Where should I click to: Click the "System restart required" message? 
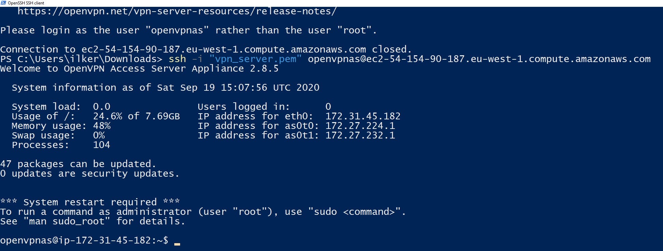[x=90, y=202]
